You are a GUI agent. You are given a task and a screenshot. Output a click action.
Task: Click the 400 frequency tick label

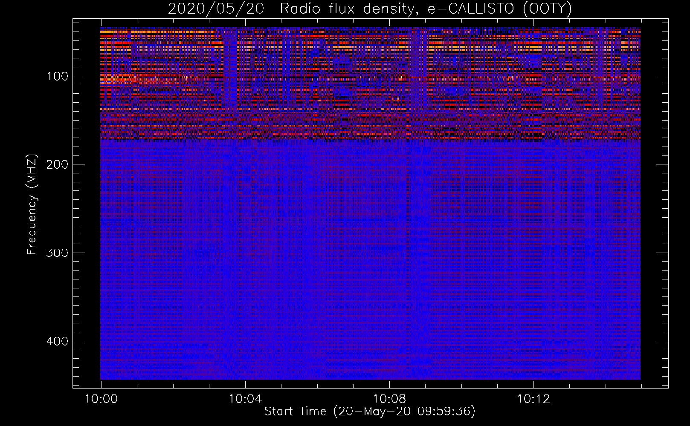click(x=57, y=341)
